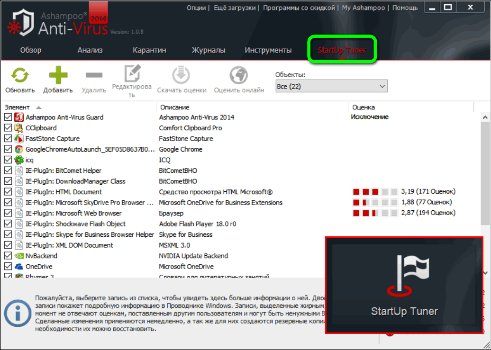491x350 pixels.
Task: Click the icq flower icon
Action: pyautogui.click(x=19, y=160)
